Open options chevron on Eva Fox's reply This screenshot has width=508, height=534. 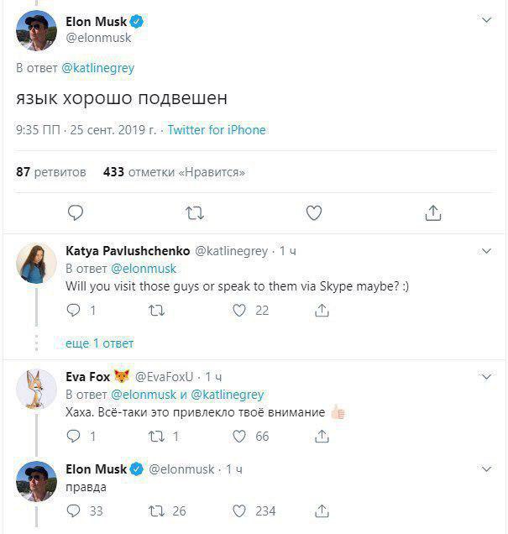486,376
